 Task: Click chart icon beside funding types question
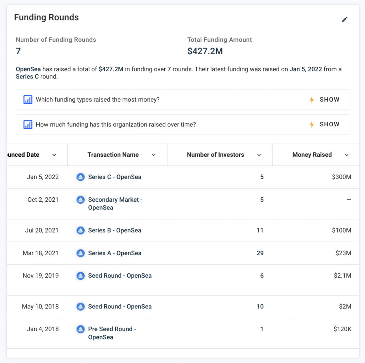[x=28, y=100]
